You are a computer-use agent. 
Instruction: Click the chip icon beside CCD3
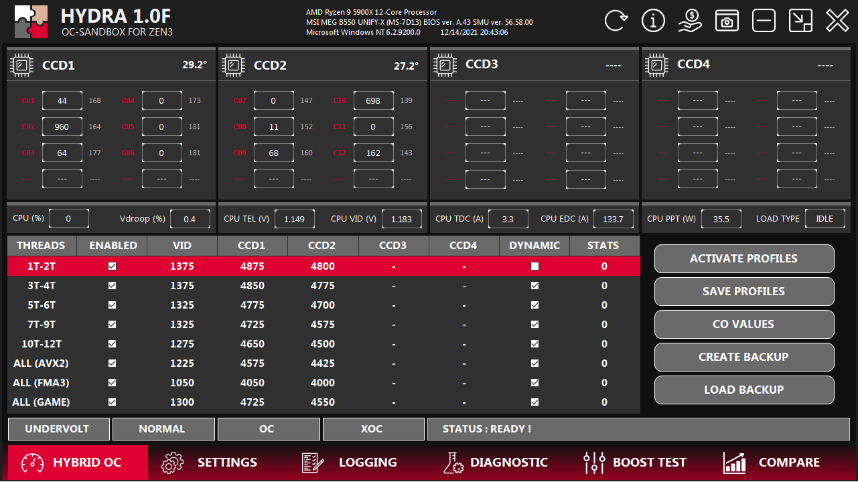445,65
